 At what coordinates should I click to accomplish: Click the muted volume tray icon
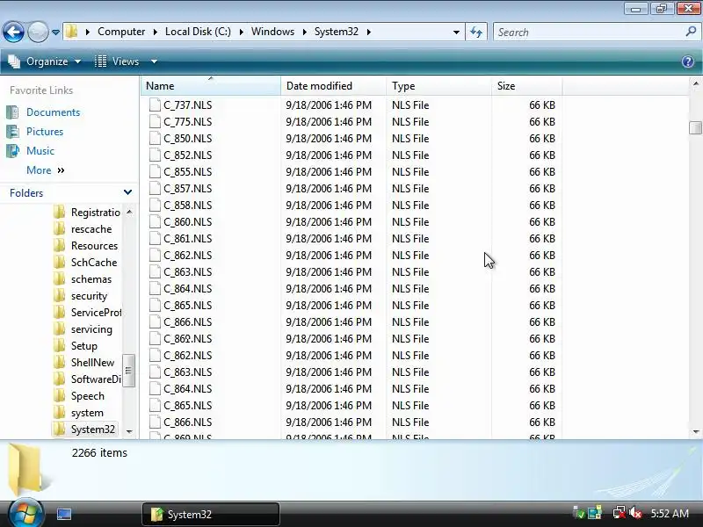coord(635,513)
